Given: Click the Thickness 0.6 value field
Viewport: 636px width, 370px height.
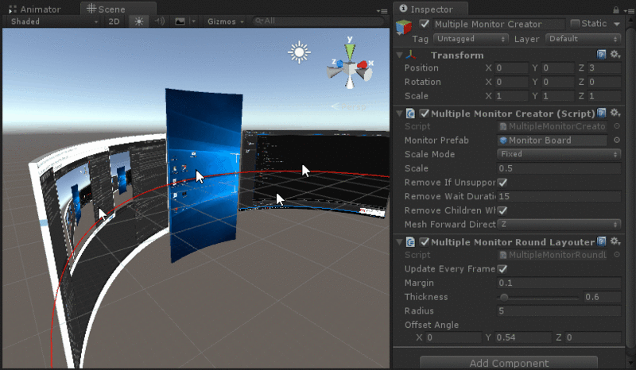Looking at the screenshot, I should 602,297.
